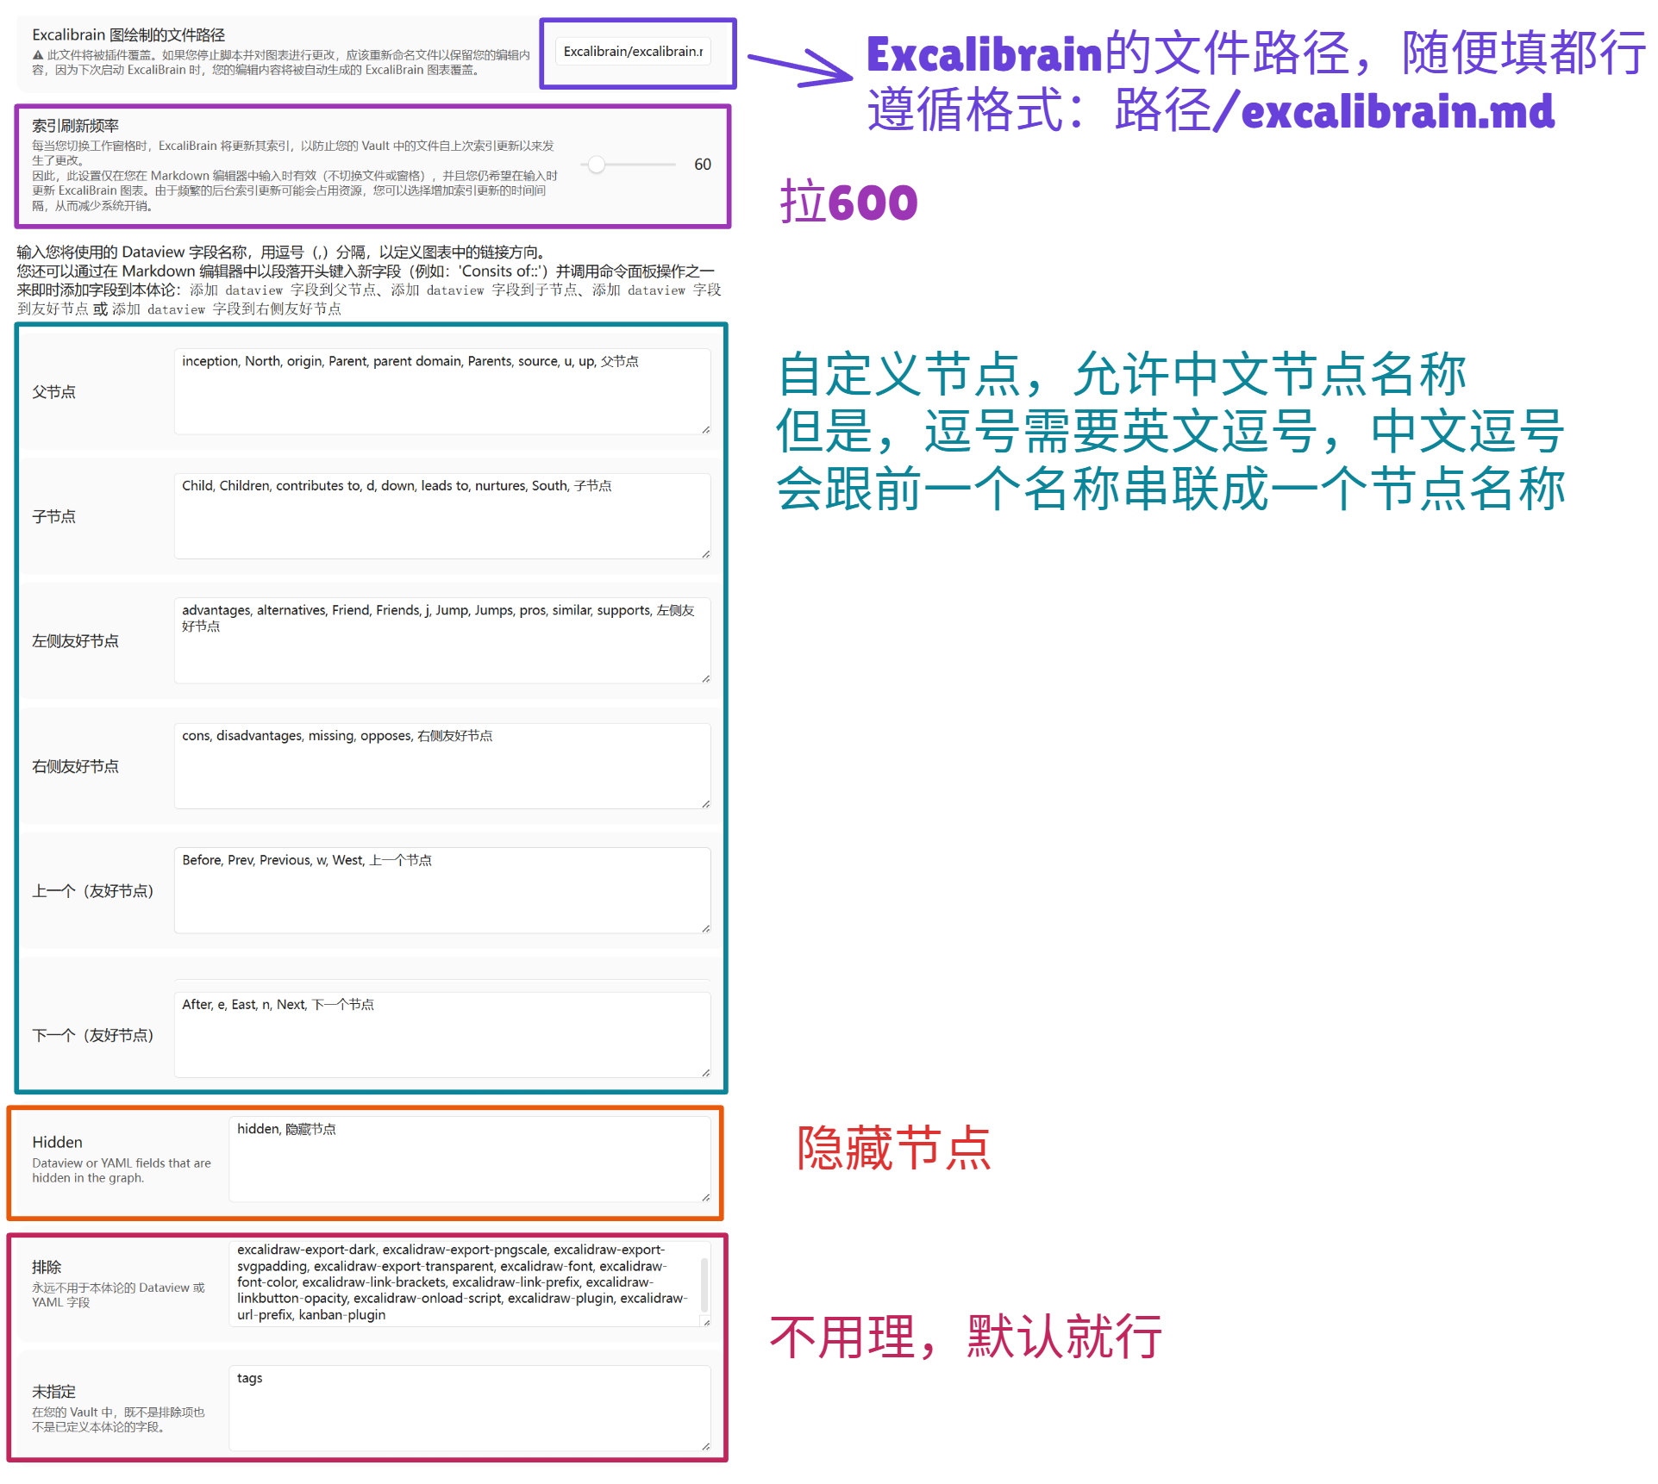Click the 子节点 textarea resize handle

tap(705, 554)
